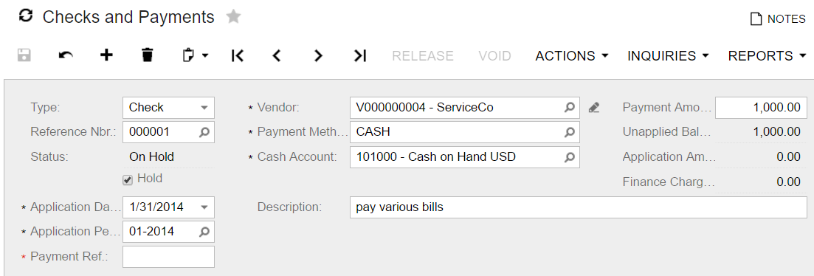Screen dimensions: 814x276
Task: Click the pencil edit icon beside Vendor
Action: tap(594, 108)
